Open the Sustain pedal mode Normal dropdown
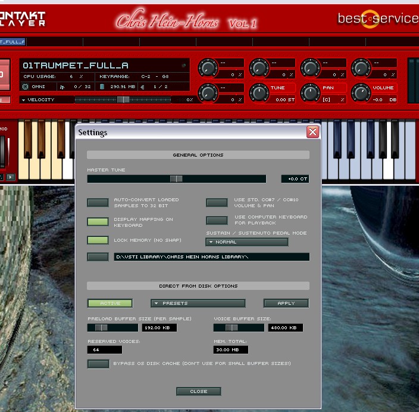The height and width of the screenshot is (412, 419). 247,242
